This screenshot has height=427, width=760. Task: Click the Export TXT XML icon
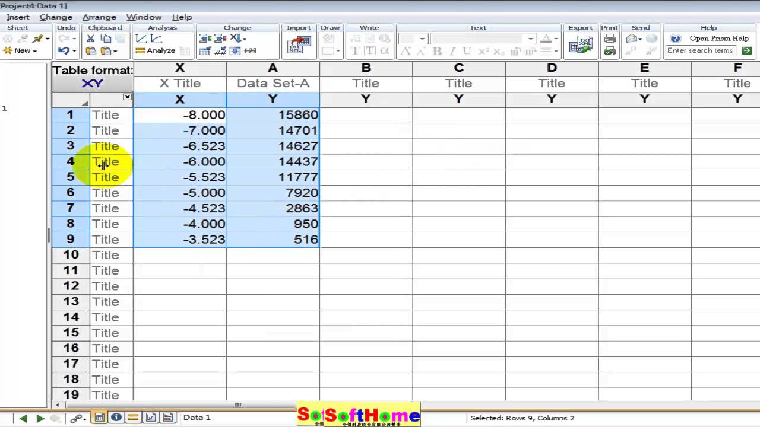click(x=580, y=45)
